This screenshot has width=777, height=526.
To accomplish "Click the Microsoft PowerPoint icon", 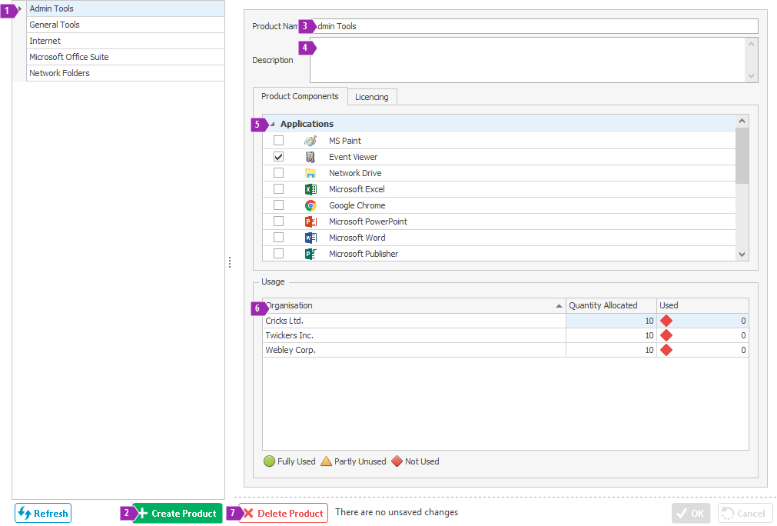I will coord(310,221).
